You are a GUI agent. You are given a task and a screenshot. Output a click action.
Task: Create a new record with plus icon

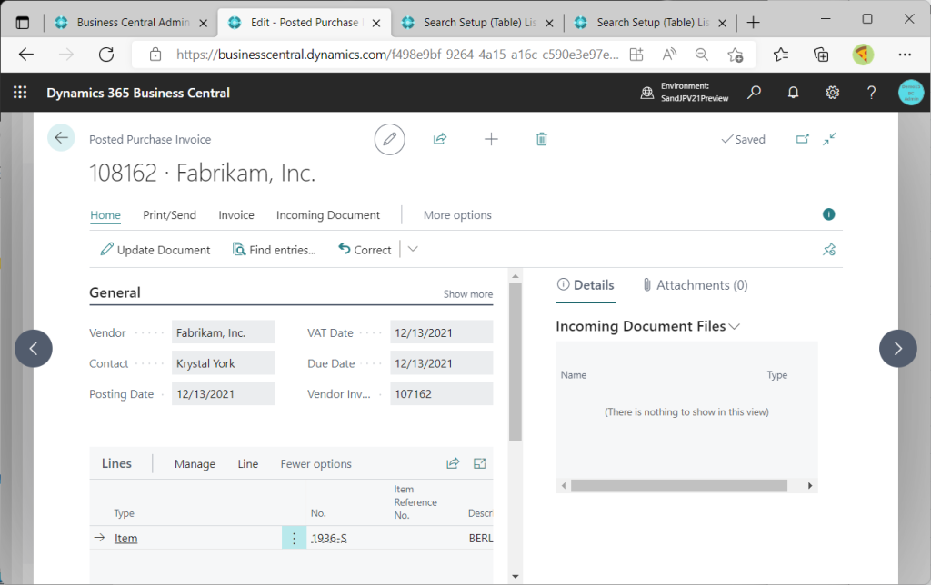tap(491, 139)
